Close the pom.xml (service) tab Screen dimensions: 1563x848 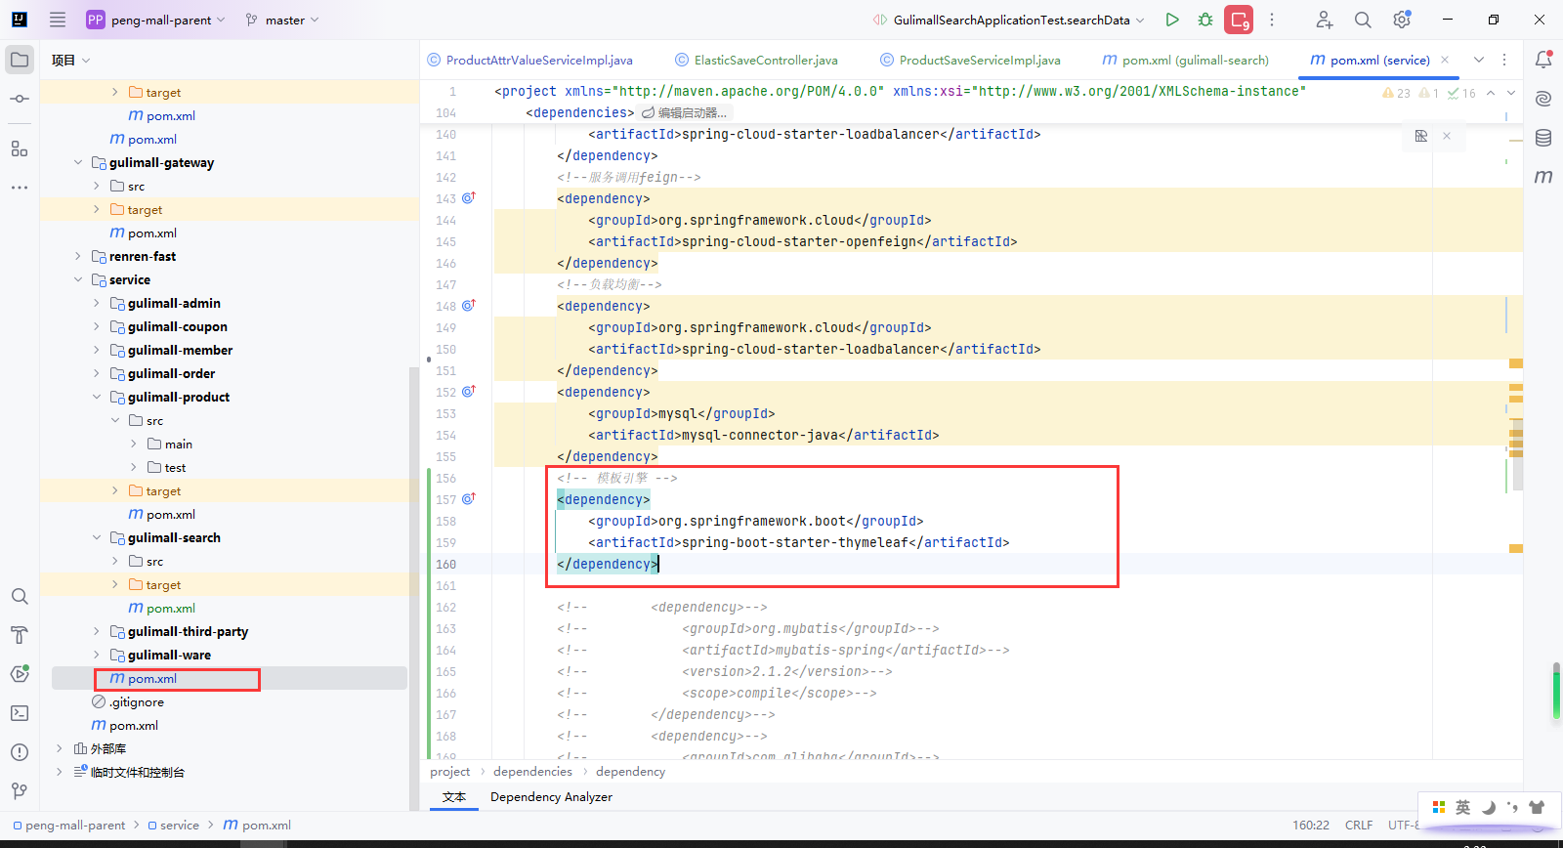tap(1445, 60)
